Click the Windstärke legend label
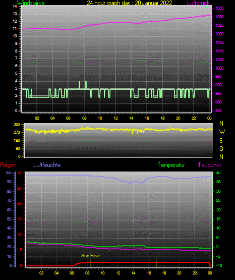 point(31,3)
